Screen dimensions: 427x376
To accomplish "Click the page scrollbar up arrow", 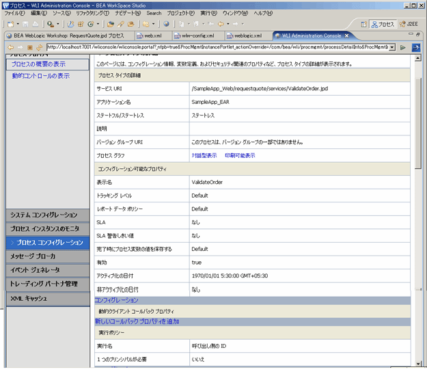I will pyautogui.click(x=418, y=58).
